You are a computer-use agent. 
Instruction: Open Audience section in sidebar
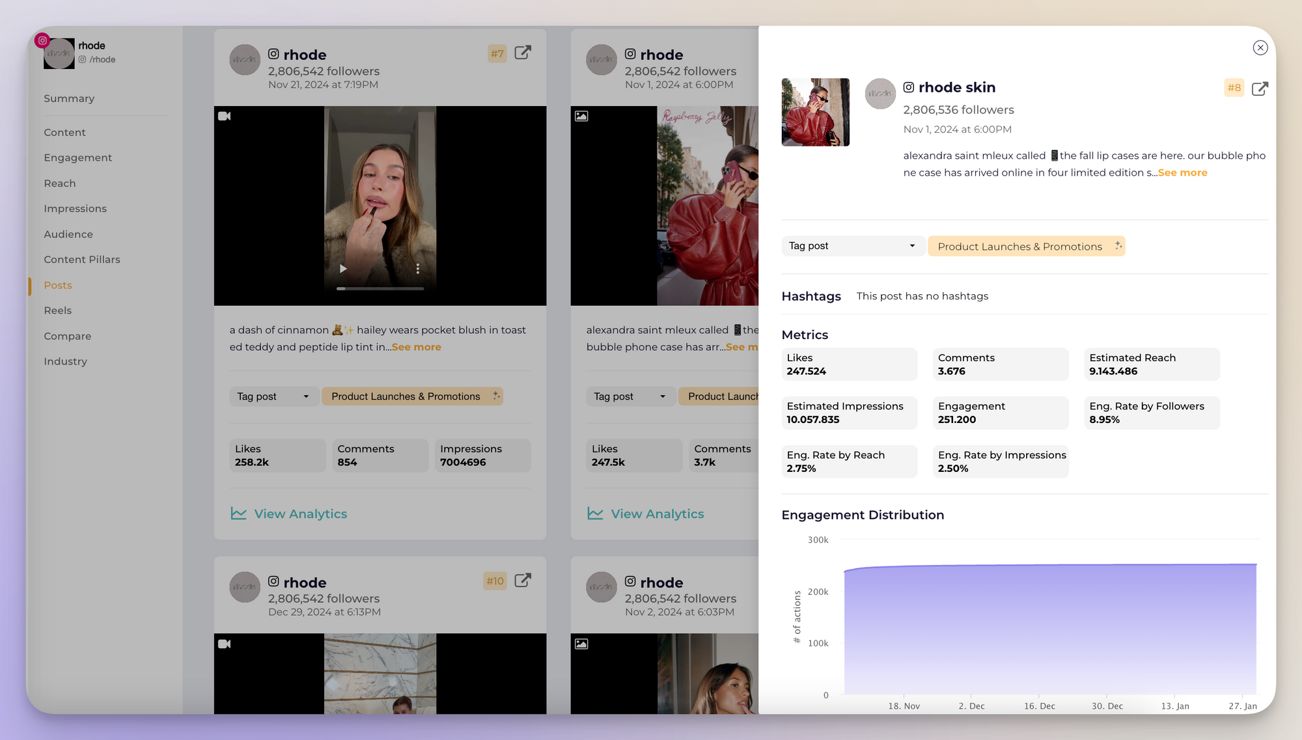[x=68, y=234]
